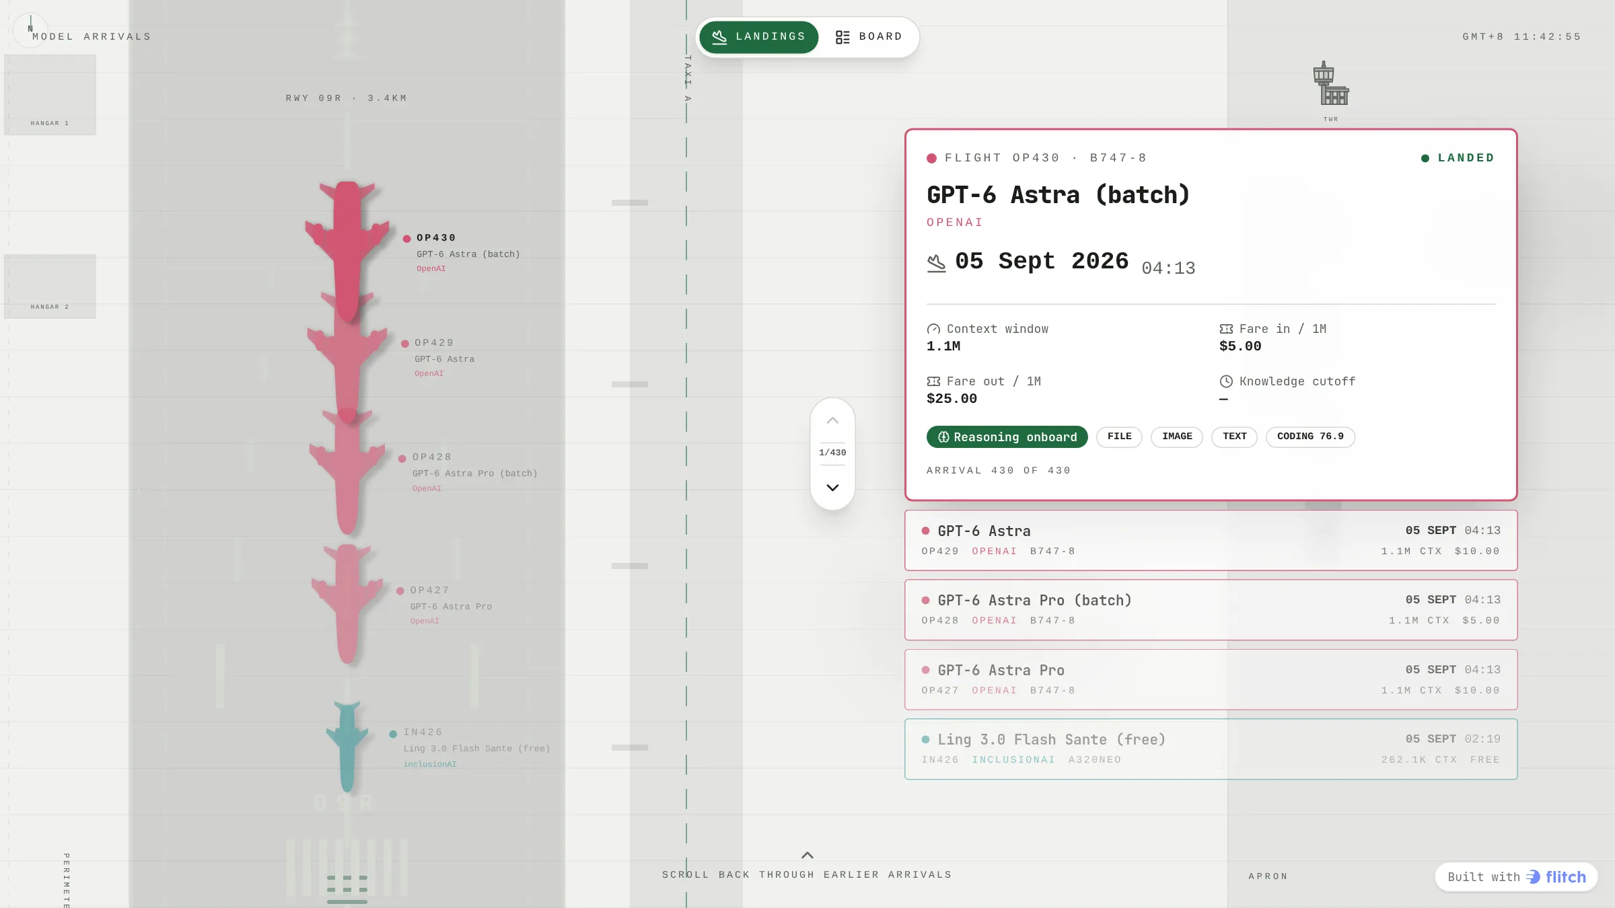
Task: Click the Fare out ticket icon
Action: [933, 382]
